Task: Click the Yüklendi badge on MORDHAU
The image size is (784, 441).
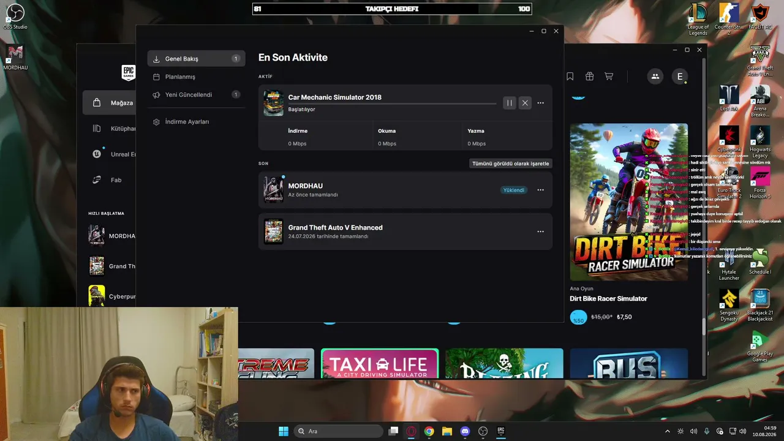Action: click(514, 190)
